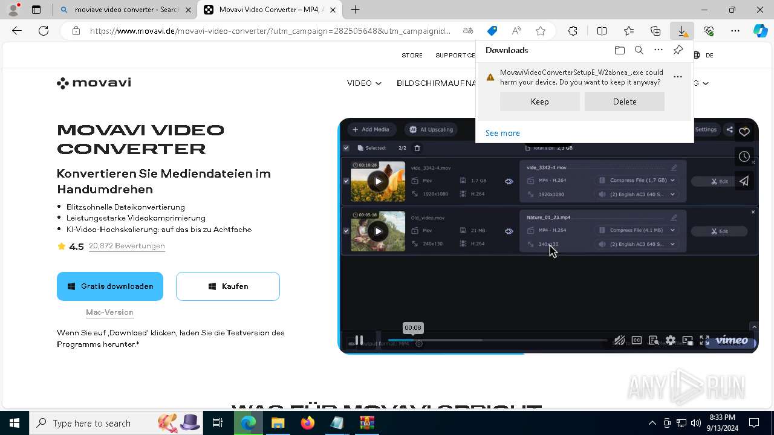Launch Copilot from Edge toolbar
This screenshot has height=435, width=774.
760,31
